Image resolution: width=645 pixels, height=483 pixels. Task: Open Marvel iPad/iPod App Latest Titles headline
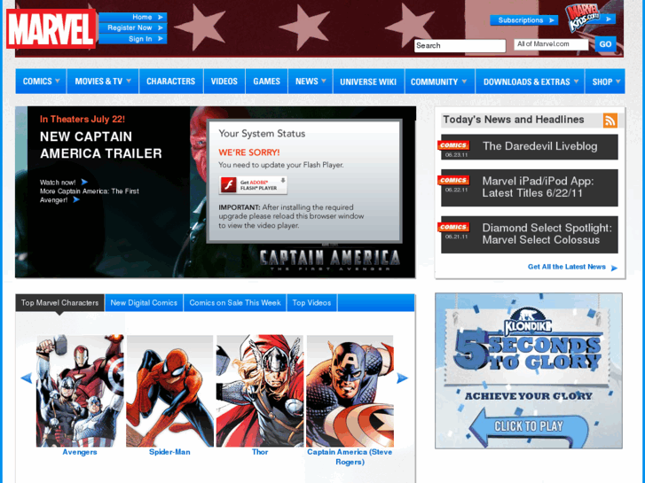pos(538,187)
